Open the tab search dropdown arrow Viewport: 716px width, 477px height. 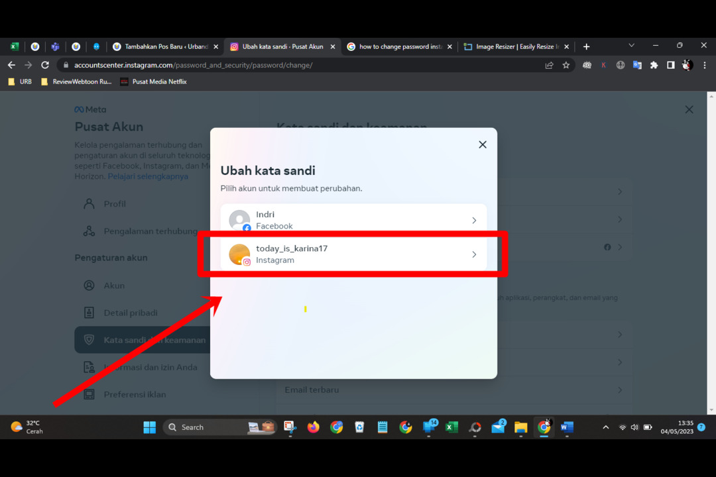pyautogui.click(x=632, y=45)
